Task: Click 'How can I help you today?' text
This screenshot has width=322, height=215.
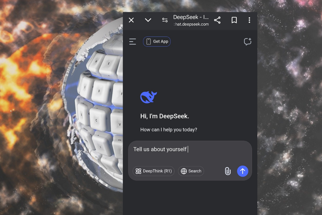Action: point(169,130)
